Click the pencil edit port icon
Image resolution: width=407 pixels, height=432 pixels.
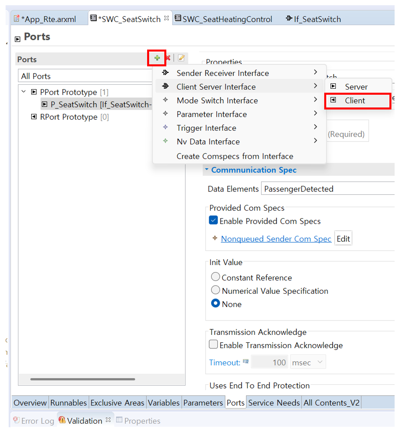click(x=181, y=58)
